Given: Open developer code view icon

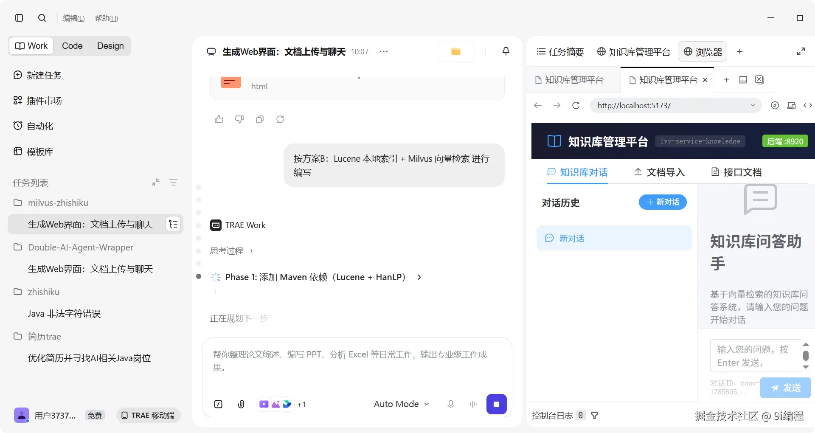Looking at the screenshot, I should (807, 105).
